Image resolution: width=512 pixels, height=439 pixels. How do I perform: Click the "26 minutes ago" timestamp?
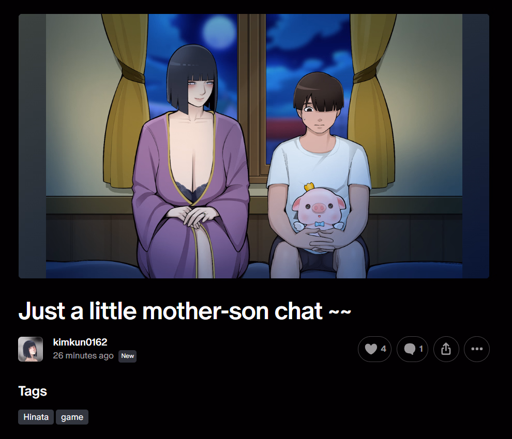(83, 355)
